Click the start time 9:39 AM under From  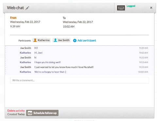coord(15,26)
